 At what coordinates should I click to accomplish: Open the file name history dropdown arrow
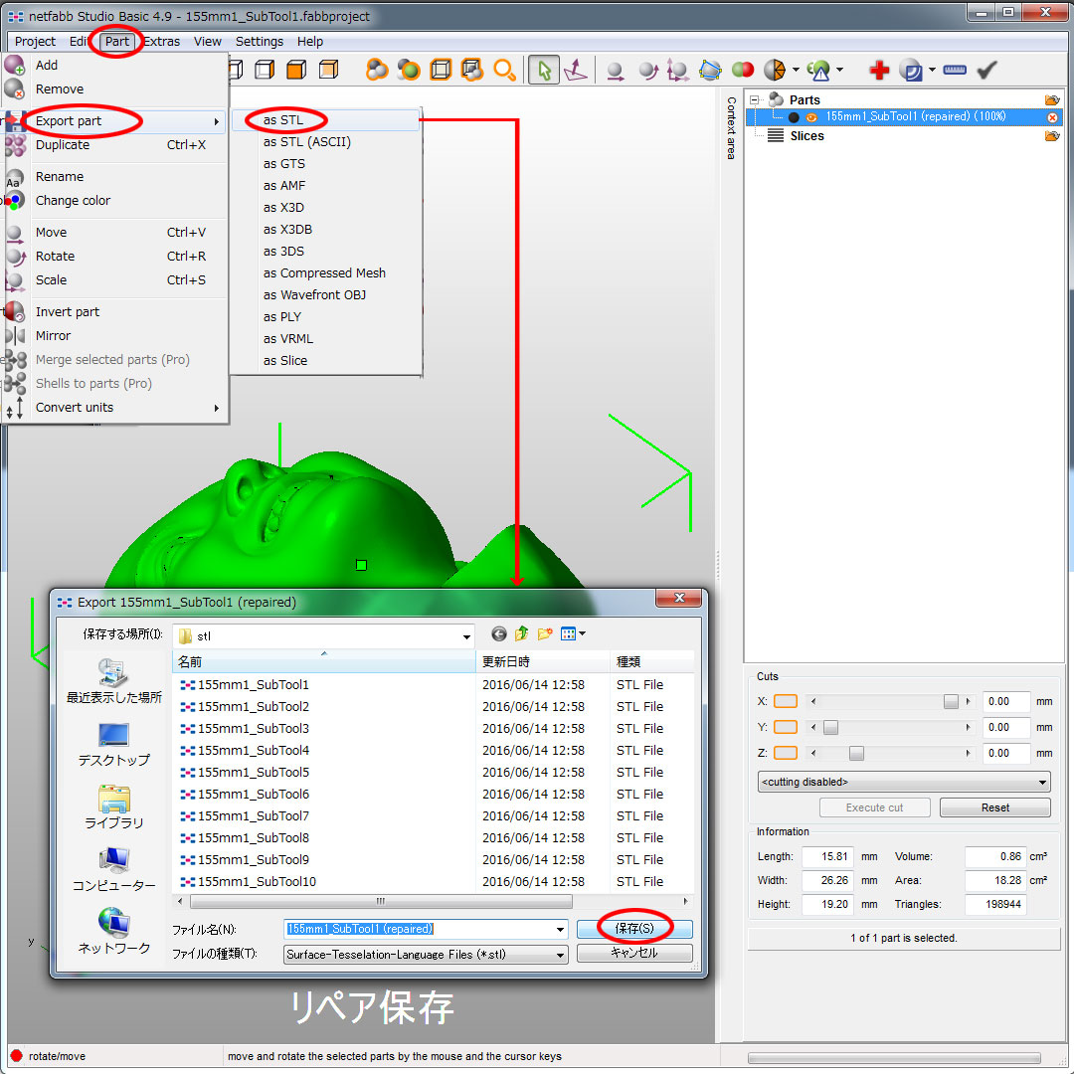point(560,930)
